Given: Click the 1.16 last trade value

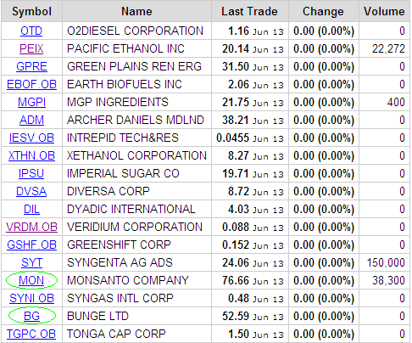Looking at the screenshot, I should (238, 31).
